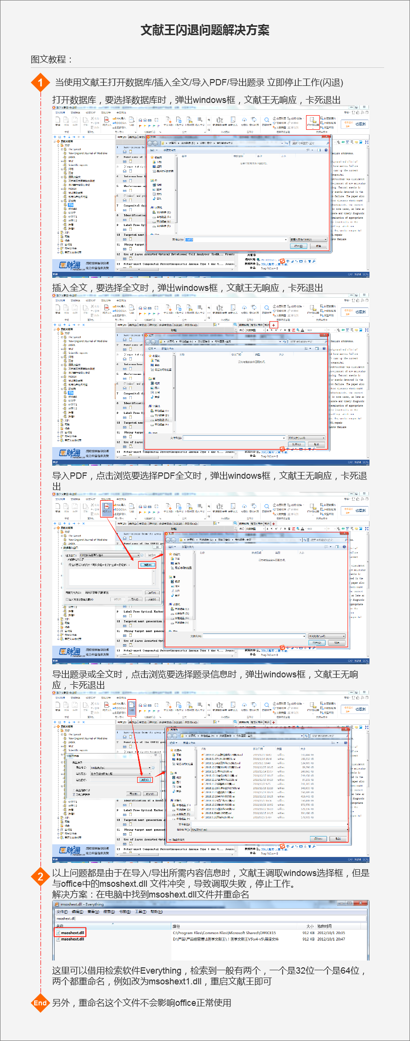Image resolution: width=410 pixels, height=1041 pixels.
Task: Click 打开(O) button in open-database dialog
Action: coord(299,246)
